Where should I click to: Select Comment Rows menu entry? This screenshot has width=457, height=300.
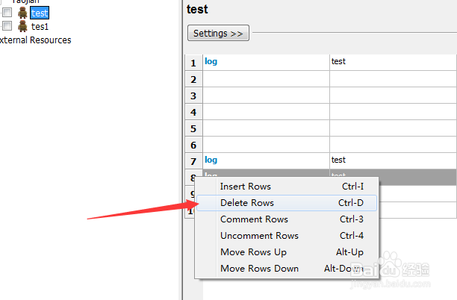254,219
